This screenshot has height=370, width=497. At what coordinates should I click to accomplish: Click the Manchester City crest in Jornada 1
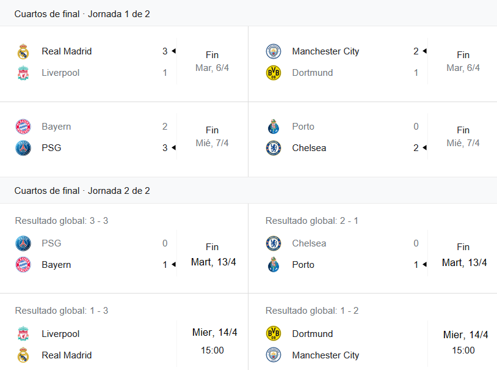[x=273, y=51]
